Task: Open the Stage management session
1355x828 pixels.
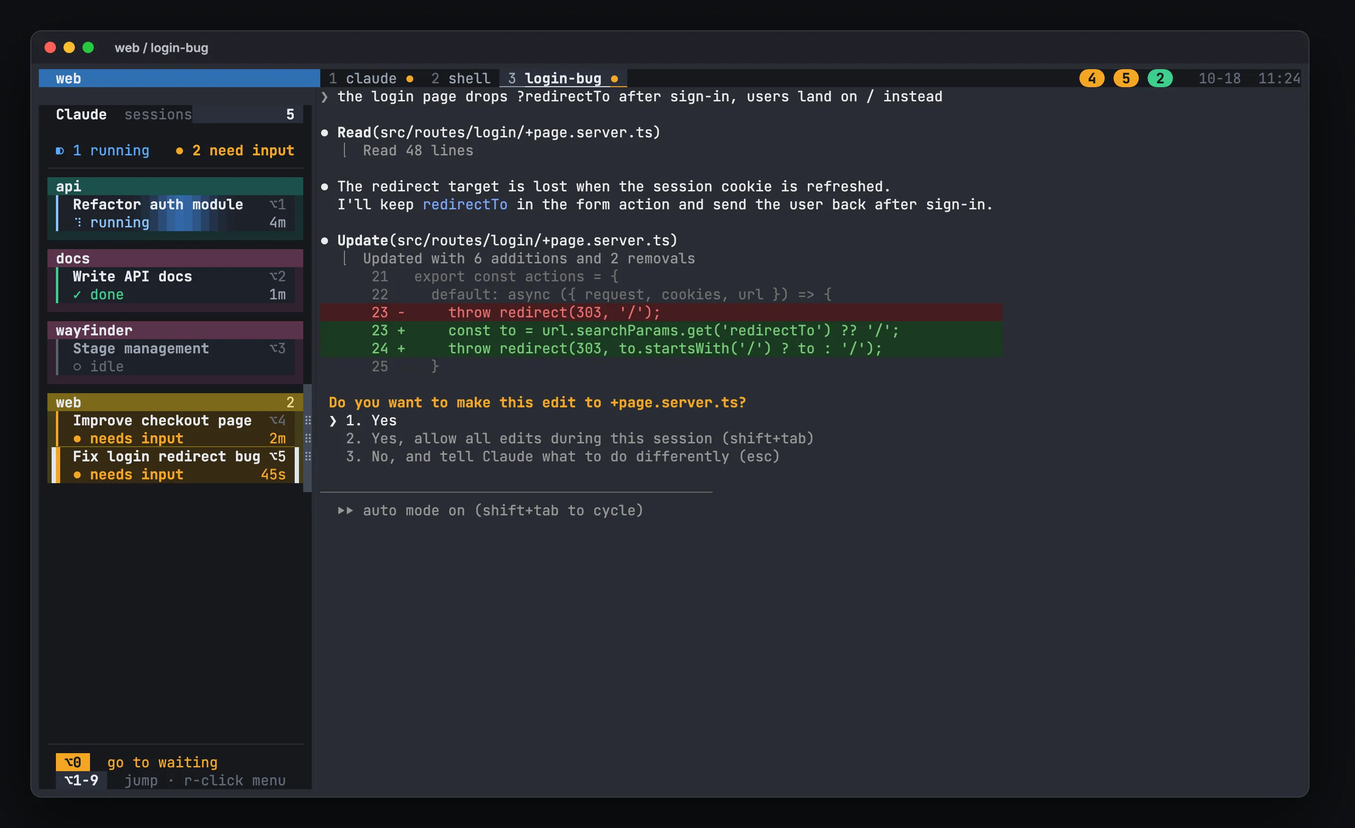Action: pyautogui.click(x=175, y=357)
